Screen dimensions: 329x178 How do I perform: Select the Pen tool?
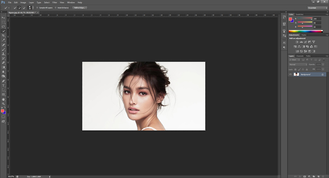(3, 81)
